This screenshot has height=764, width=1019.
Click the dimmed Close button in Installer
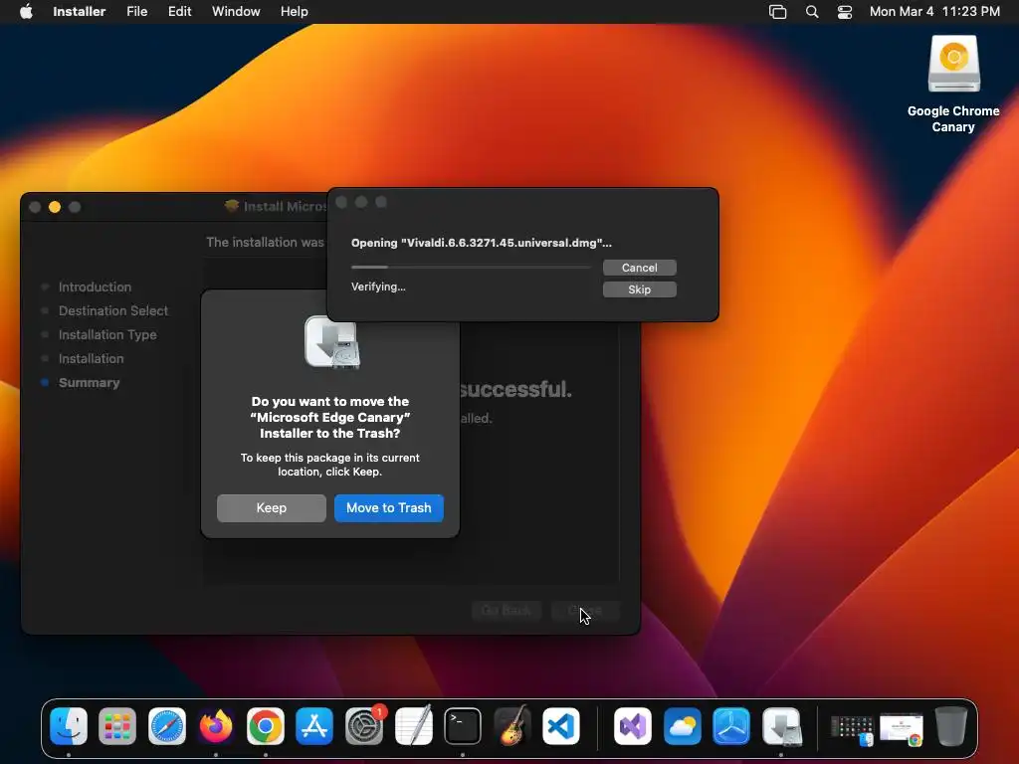585,611
